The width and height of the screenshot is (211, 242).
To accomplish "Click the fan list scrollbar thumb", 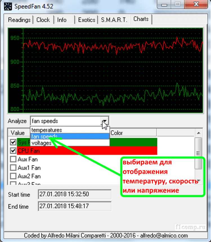I will [198, 153].
